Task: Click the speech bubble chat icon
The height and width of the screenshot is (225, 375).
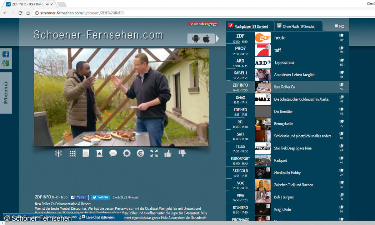Action: point(113,153)
